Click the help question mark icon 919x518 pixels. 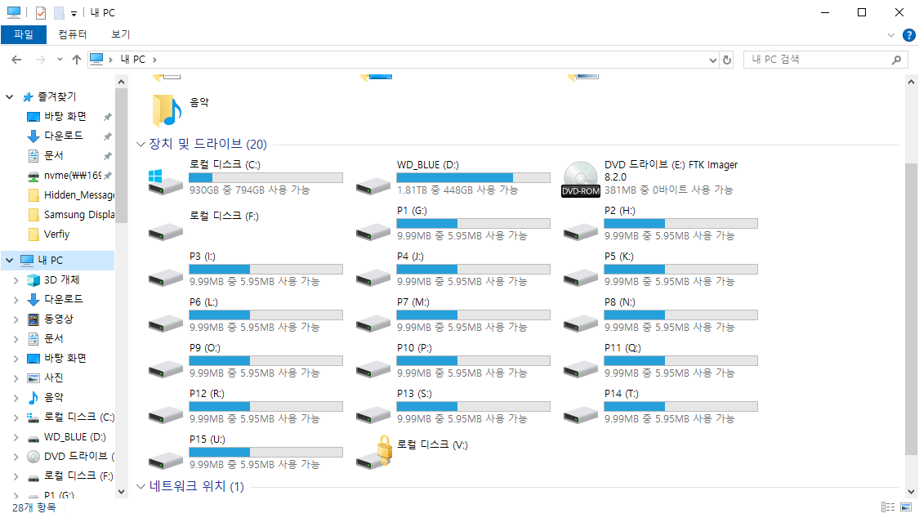(908, 35)
